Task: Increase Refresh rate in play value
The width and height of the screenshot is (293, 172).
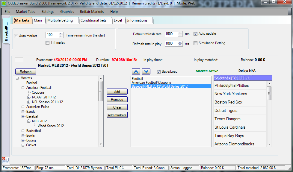Action: [180, 42]
